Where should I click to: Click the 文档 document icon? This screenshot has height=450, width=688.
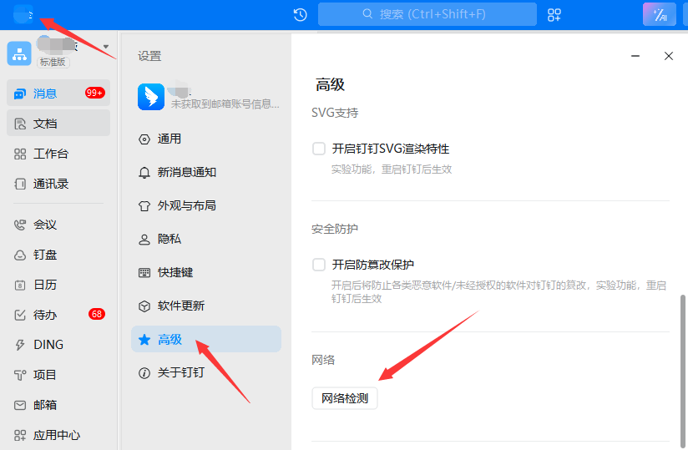point(20,124)
